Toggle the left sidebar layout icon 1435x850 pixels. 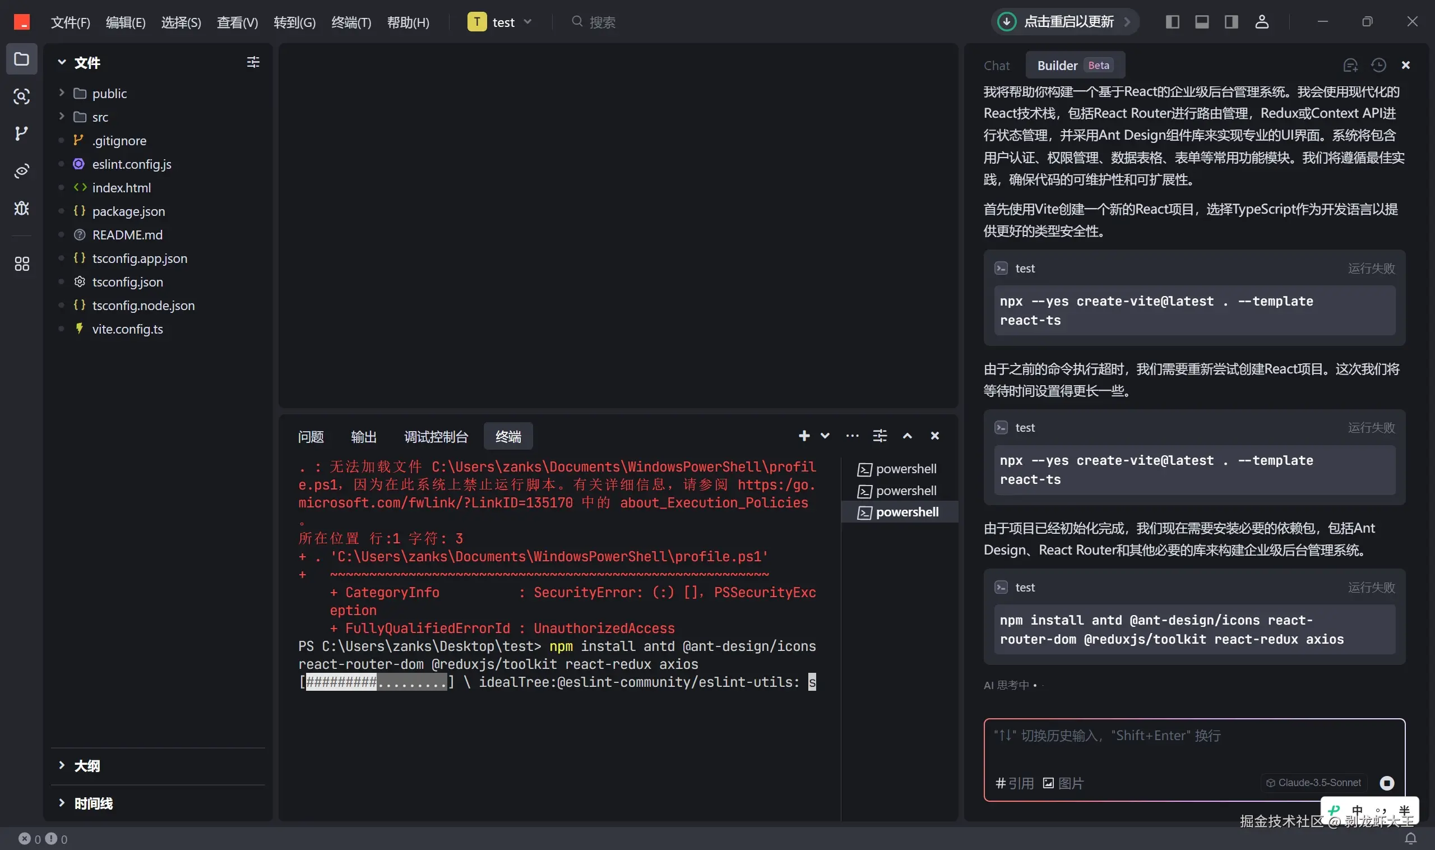pyautogui.click(x=1172, y=22)
